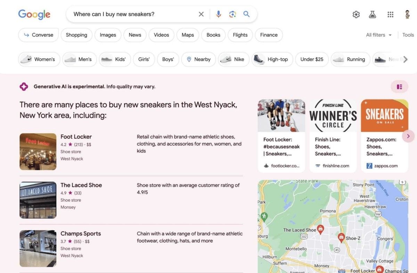Screen dimensions: 417x273
Task: Open the Finish Line Winner's Circle card
Action: coord(333,136)
